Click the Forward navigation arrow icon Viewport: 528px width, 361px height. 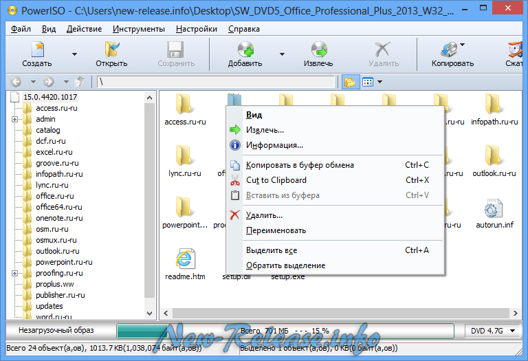click(49, 82)
